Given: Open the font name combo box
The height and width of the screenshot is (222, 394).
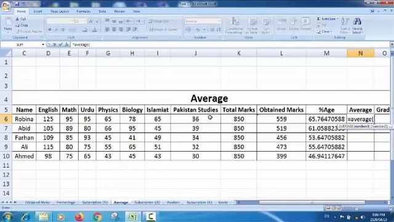Looking at the screenshot, I should click(60, 22).
